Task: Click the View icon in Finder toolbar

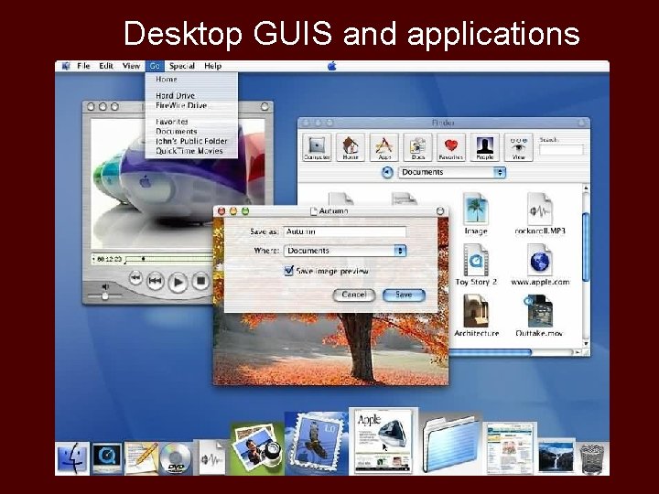Action: pos(519,147)
